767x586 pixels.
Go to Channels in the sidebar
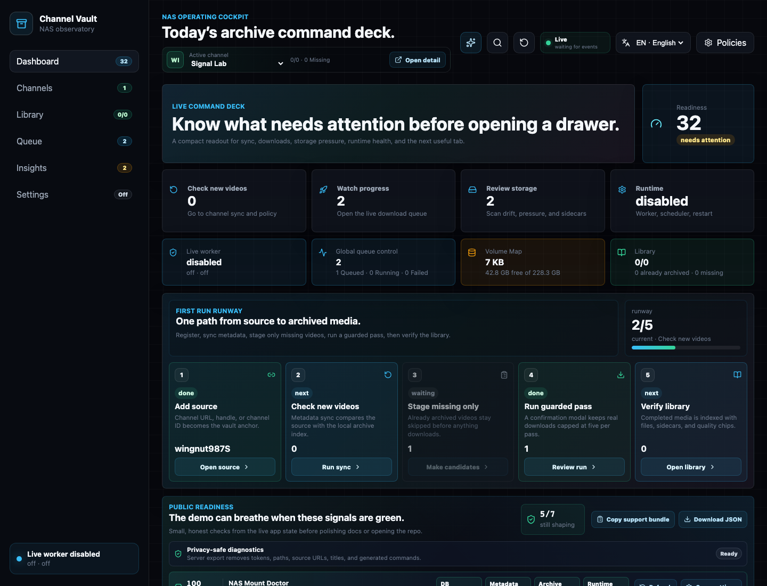[x=74, y=88]
